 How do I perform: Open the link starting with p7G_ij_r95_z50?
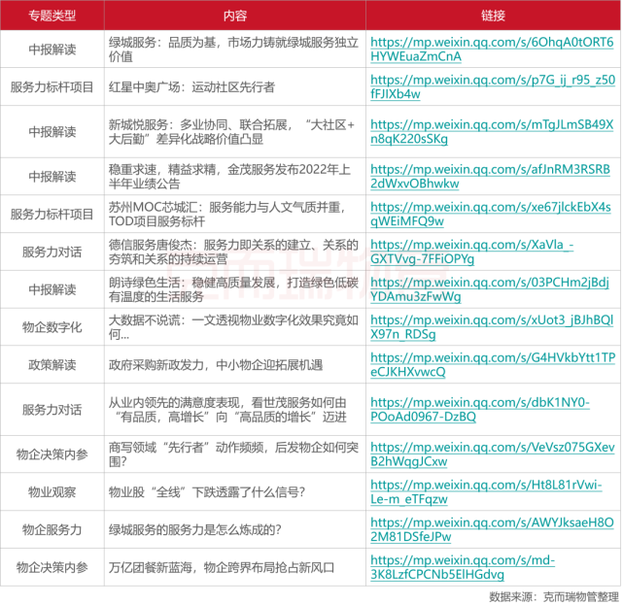point(493,87)
